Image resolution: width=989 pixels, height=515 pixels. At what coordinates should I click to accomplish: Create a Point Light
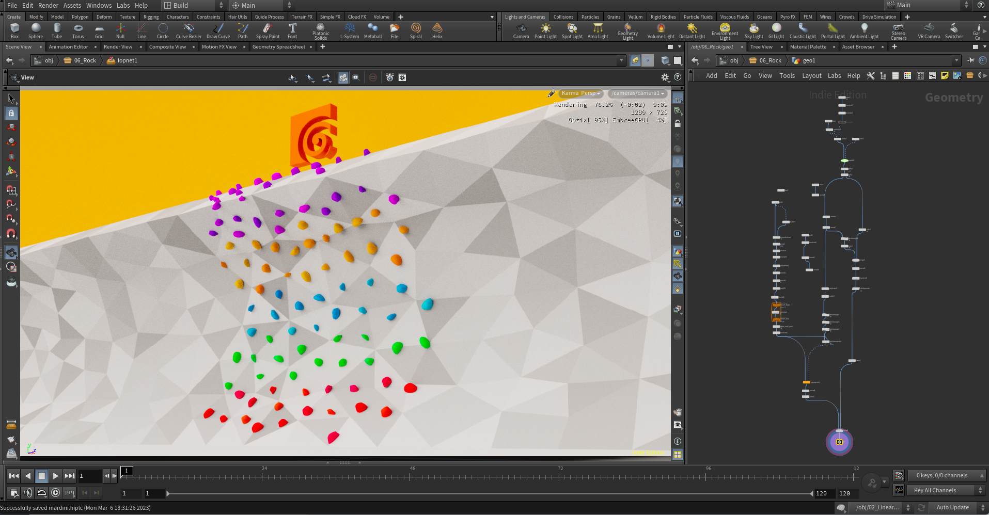tap(545, 31)
